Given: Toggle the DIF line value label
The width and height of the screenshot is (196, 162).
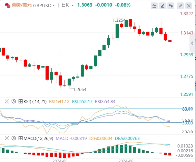Looking at the screenshot, I should 101,139.
